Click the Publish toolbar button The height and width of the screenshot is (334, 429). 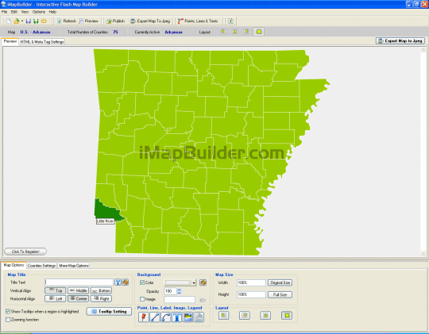(115, 21)
